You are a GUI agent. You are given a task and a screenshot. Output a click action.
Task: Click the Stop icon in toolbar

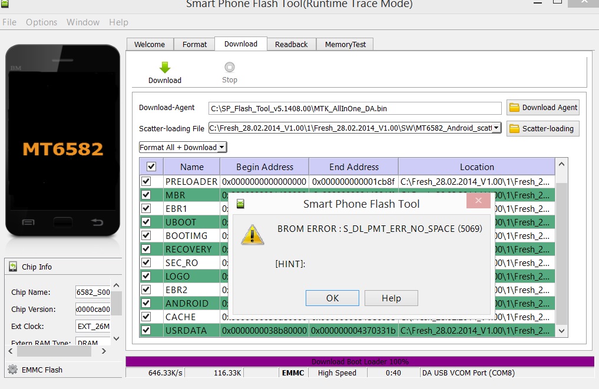[230, 67]
